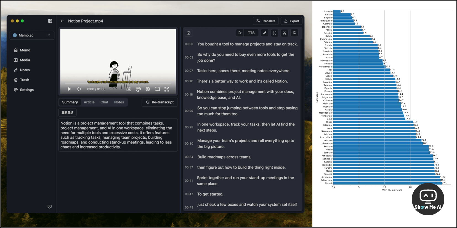Click the video preview thumbnail
Viewport: 457px width, 228px height.
tap(118, 61)
